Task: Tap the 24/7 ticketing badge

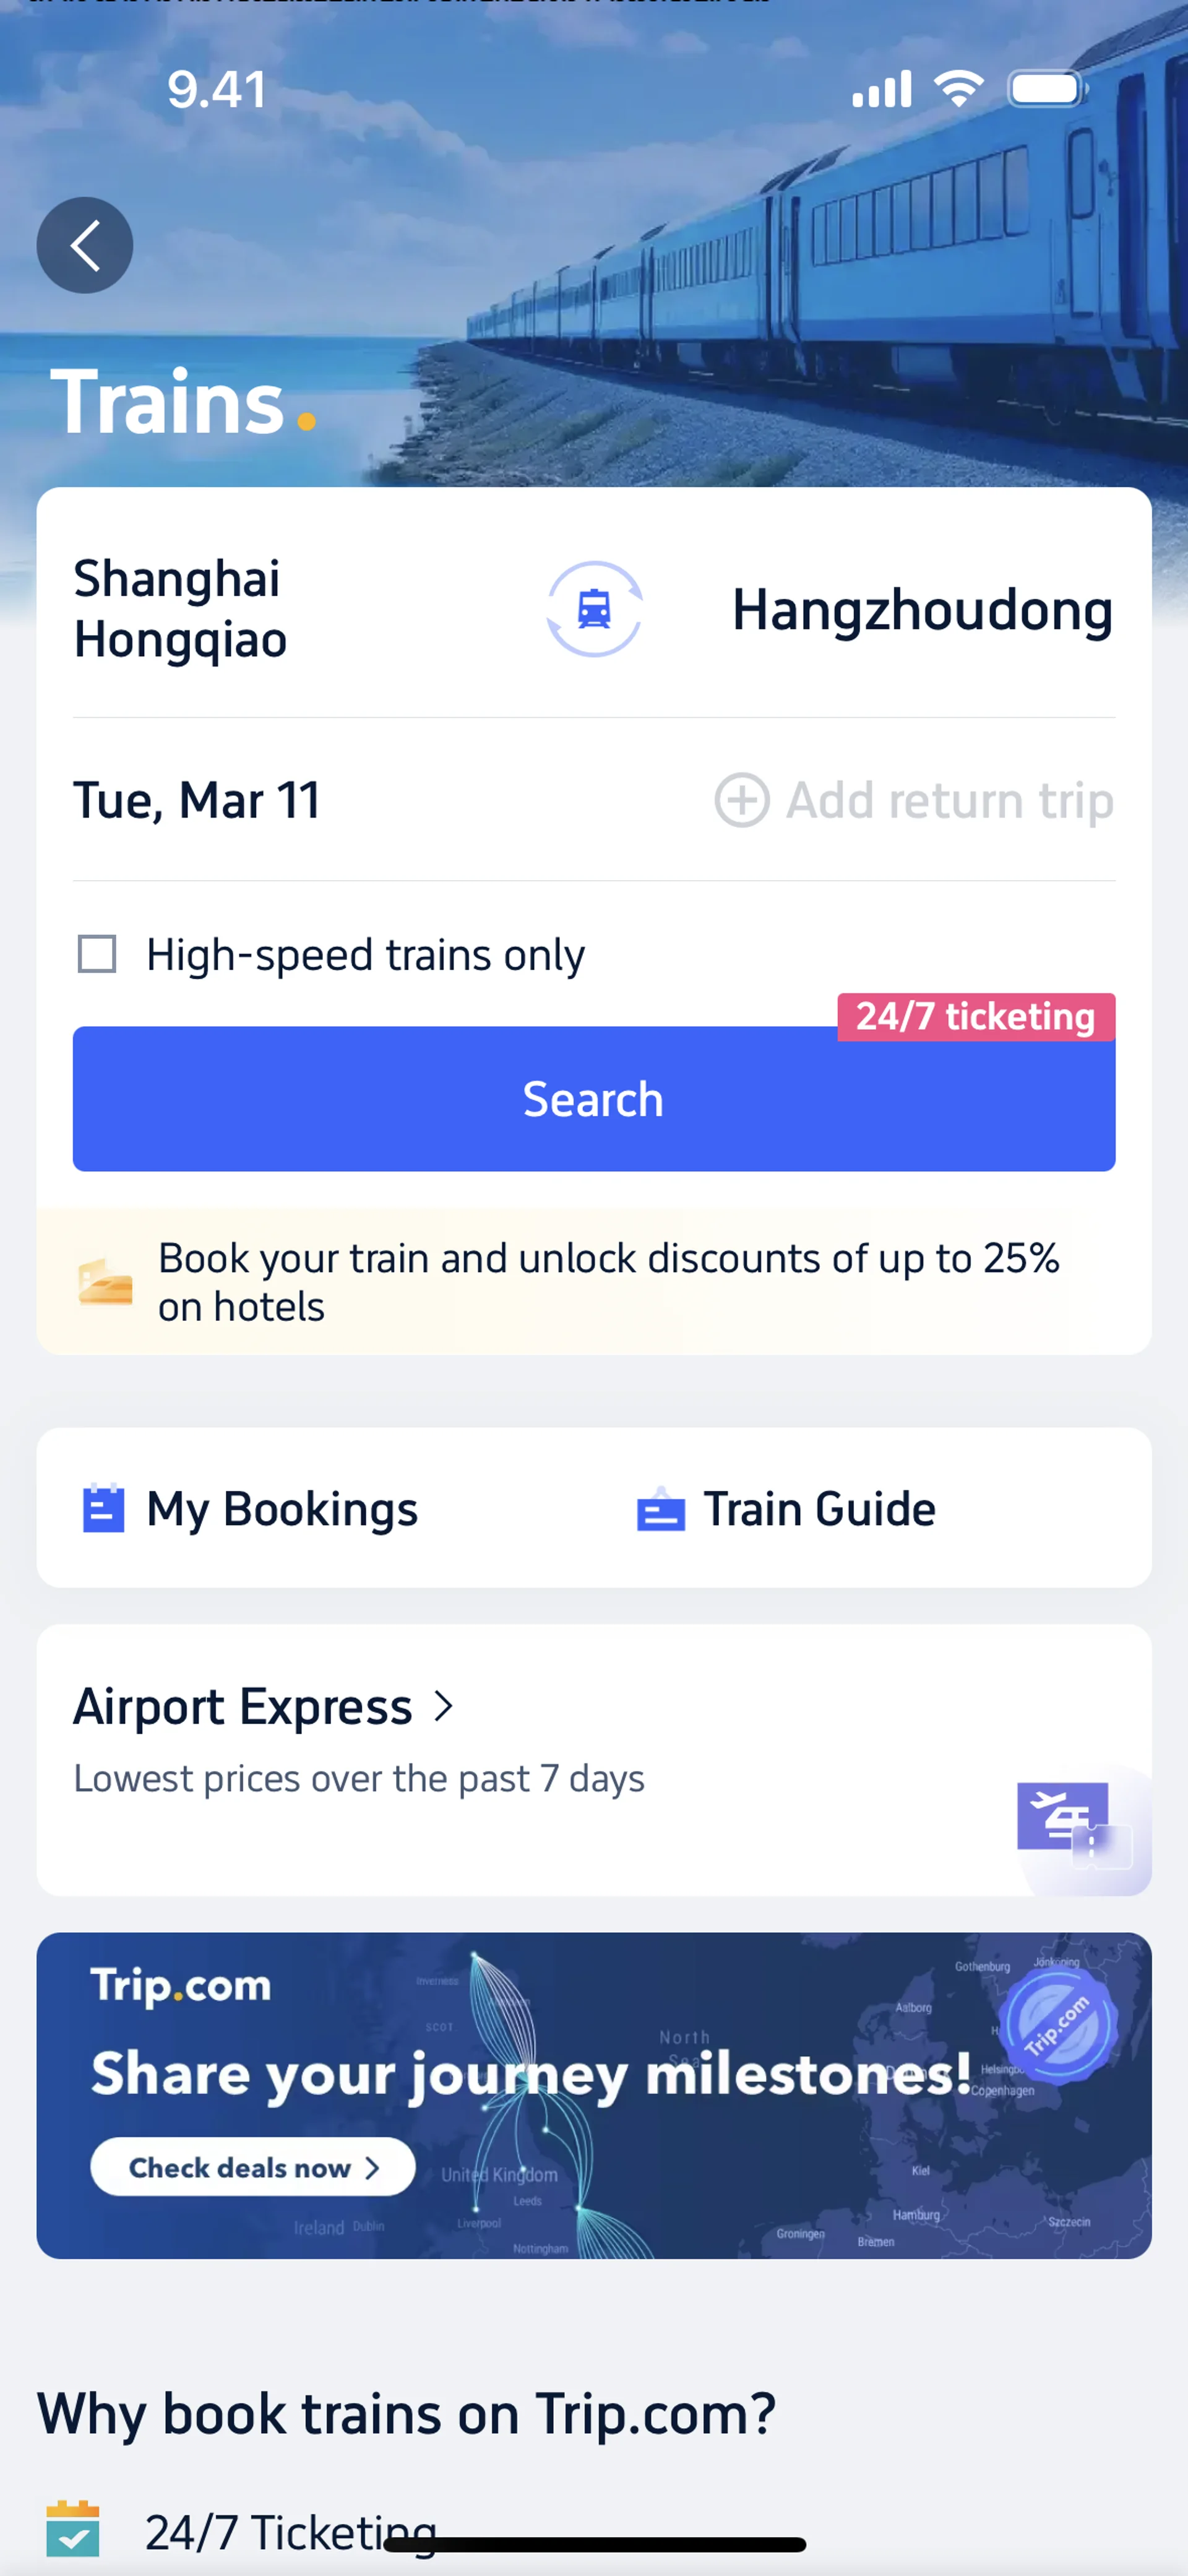Action: click(975, 1016)
